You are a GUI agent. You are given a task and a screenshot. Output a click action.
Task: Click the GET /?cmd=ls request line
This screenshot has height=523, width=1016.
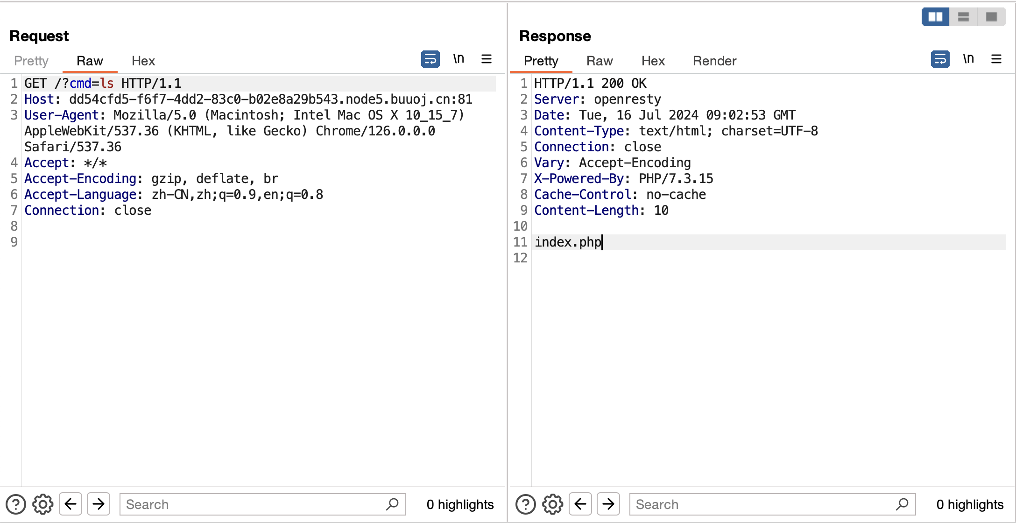[x=103, y=84]
